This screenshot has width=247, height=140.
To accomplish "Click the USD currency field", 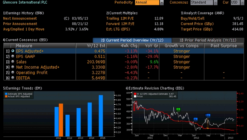I will click(235, 2).
